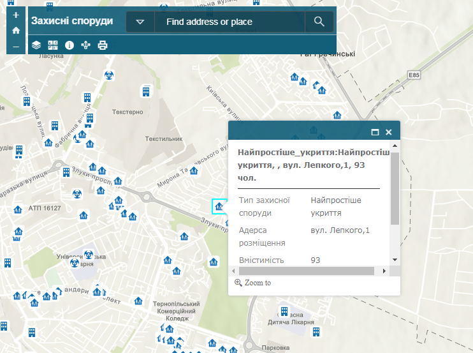473x353 pixels.
Task: Maximize the shelter info popup
Action: click(375, 132)
